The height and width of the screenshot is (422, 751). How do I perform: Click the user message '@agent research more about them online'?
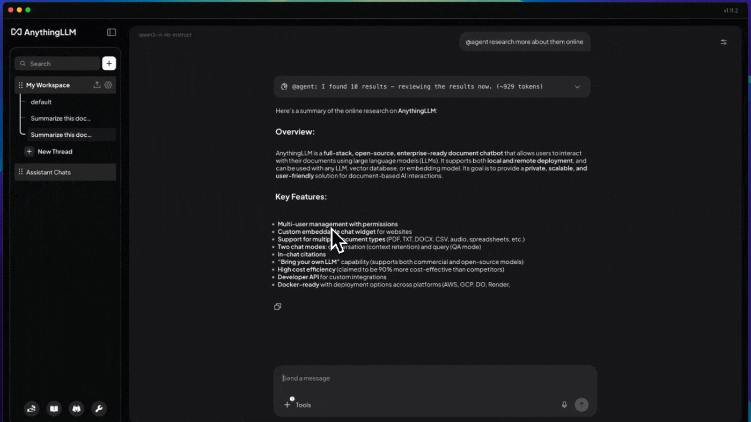524,42
